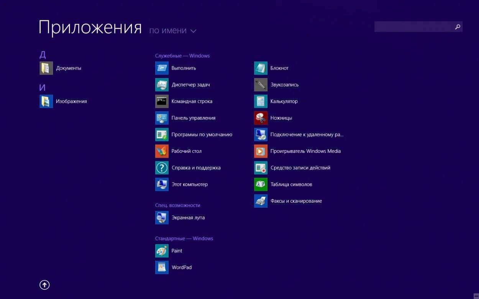Viewport: 479px width, 299px height.
Task: Click the letter Д group header
Action: pyautogui.click(x=43, y=54)
